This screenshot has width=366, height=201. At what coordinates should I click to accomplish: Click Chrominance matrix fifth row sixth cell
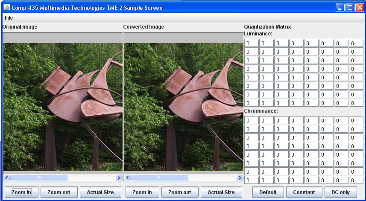(x=326, y=154)
